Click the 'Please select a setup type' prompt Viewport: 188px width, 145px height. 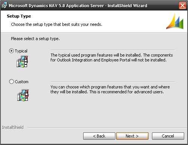click(35, 39)
